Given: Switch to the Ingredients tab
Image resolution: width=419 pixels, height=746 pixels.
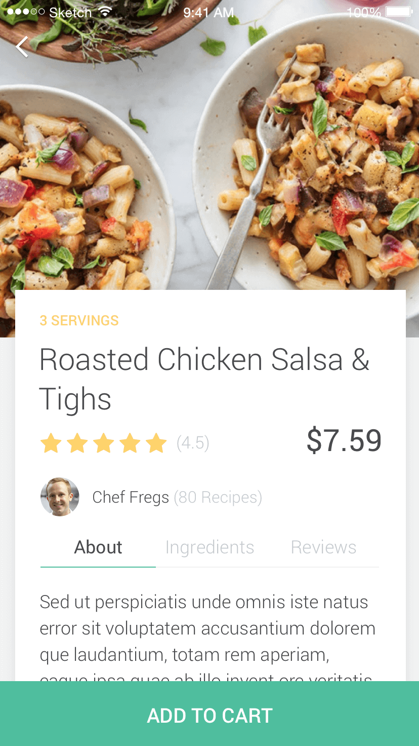Looking at the screenshot, I should (209, 547).
